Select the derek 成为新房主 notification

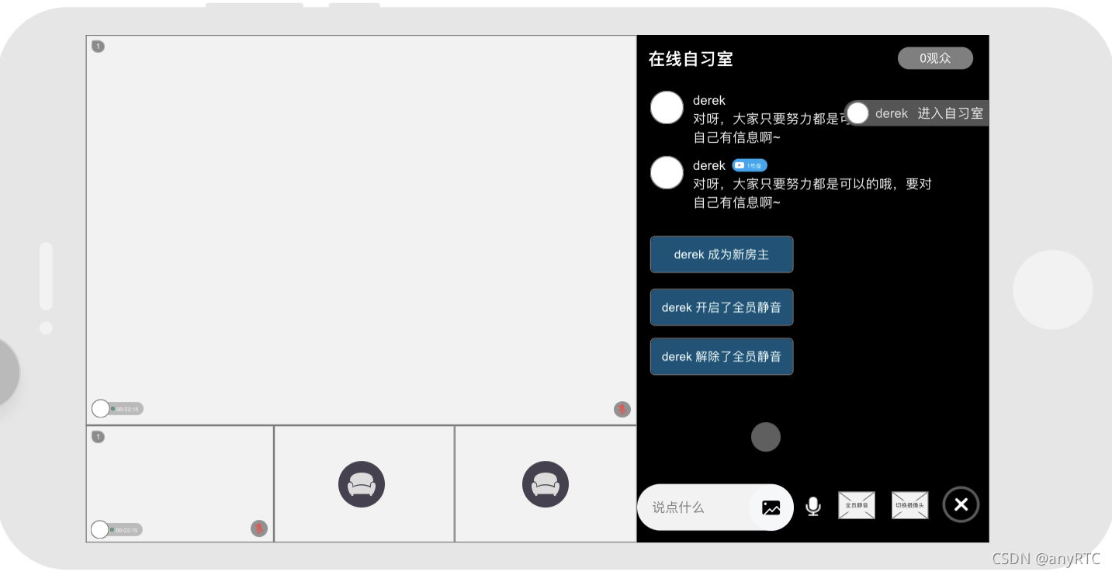[x=722, y=255]
